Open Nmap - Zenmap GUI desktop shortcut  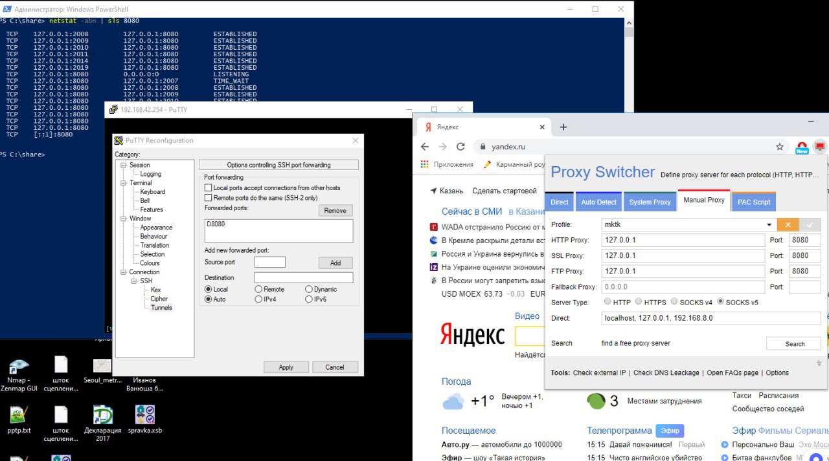19,375
